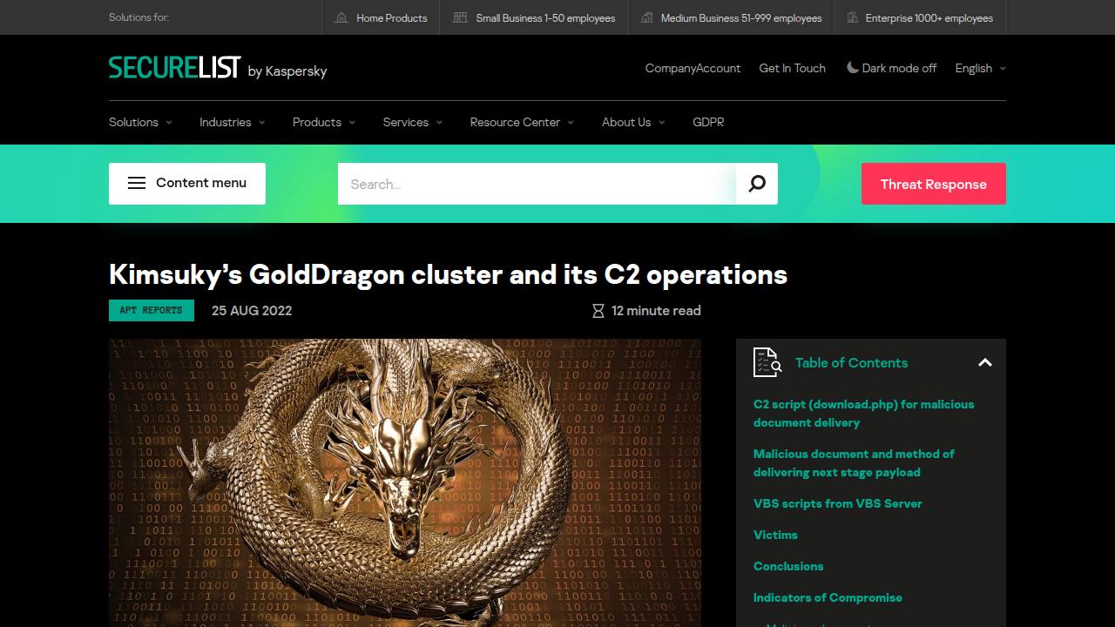Viewport: 1115px width, 627px height.
Task: Jump to VBS scripts from VBS Server
Action: pyautogui.click(x=838, y=503)
